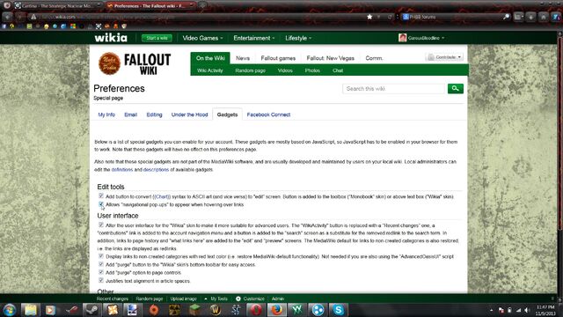Expand the Entertainment dropdown

click(x=254, y=38)
